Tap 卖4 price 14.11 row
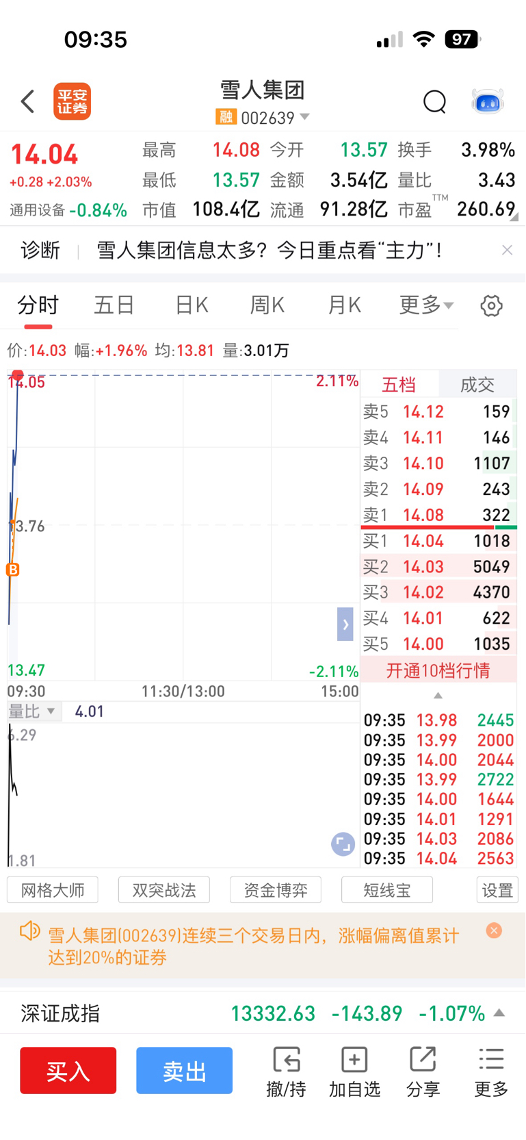Image resolution: width=526 pixels, height=1140 pixels. pos(438,438)
